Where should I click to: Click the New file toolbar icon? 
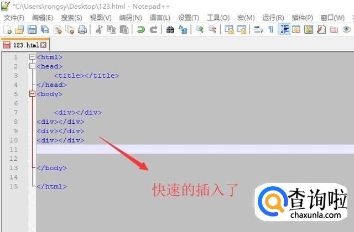click(x=7, y=29)
